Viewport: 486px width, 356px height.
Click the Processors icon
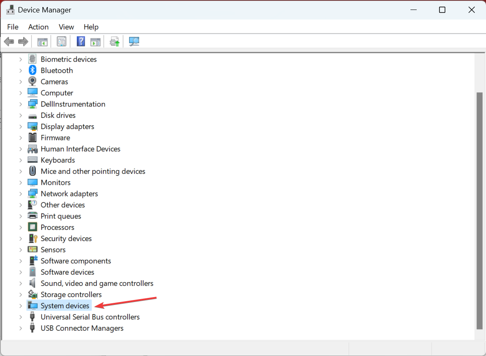pyautogui.click(x=32, y=227)
